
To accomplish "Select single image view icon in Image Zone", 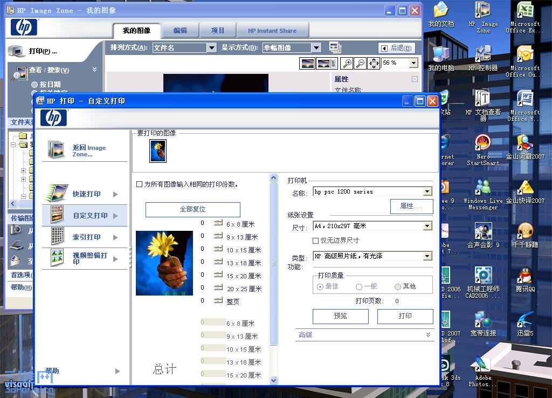I will (x=307, y=64).
